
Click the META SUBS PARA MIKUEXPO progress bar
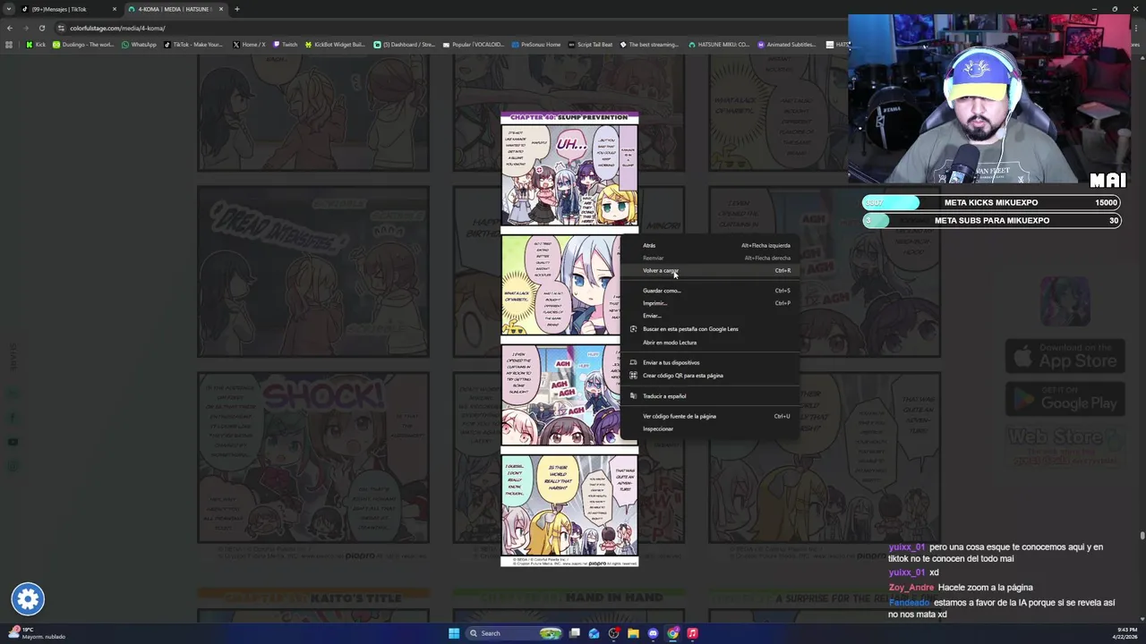tap(991, 220)
